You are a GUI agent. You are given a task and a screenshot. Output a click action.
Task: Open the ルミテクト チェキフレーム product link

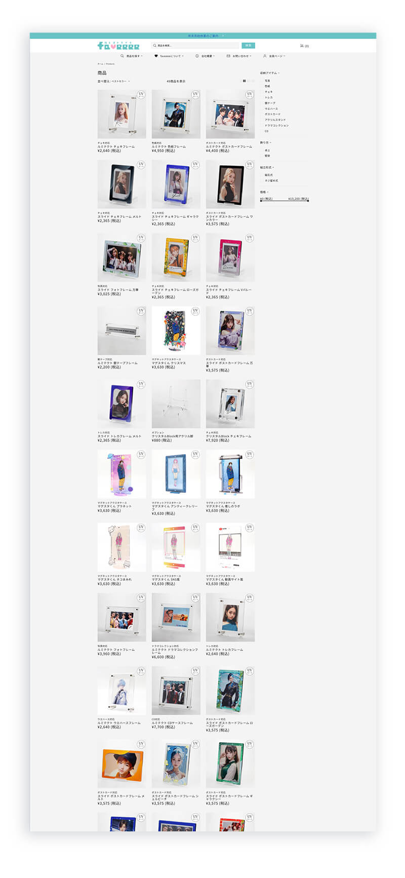(x=116, y=147)
